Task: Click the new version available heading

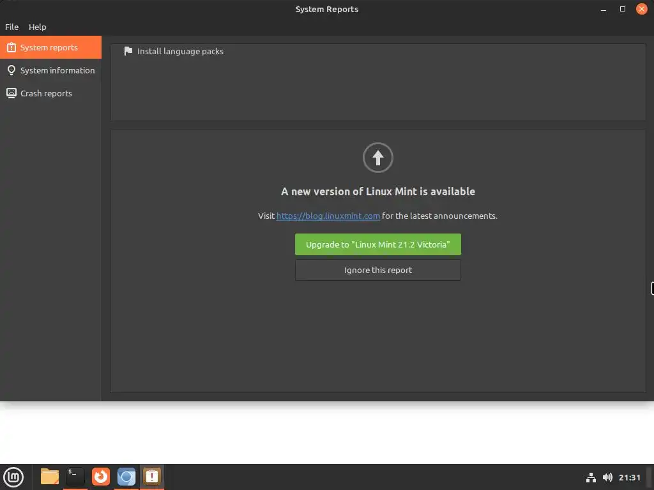Action: coord(378,191)
